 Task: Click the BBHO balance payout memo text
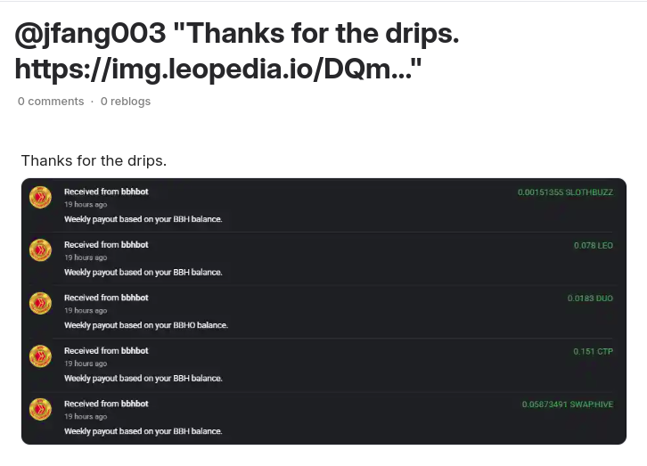pyautogui.click(x=146, y=325)
